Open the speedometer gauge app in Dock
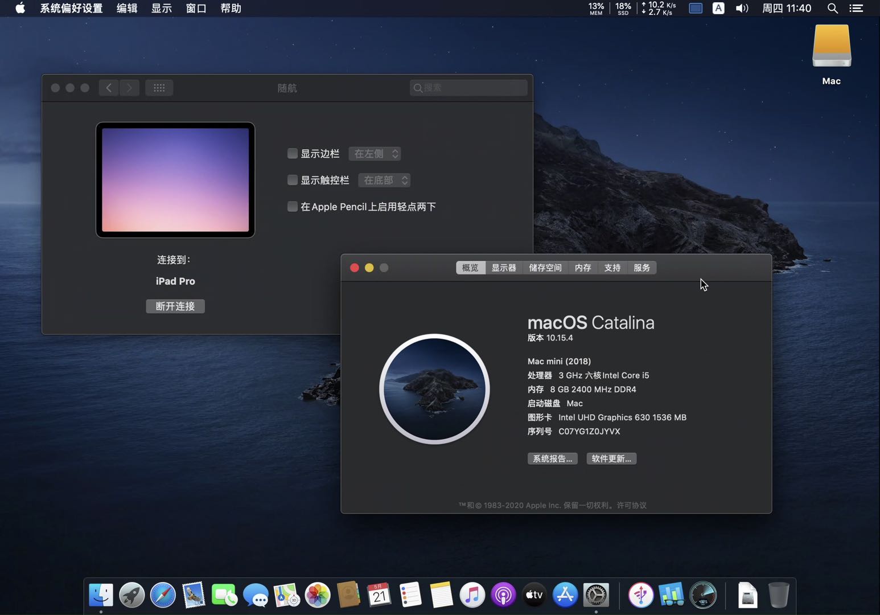The image size is (880, 615). coord(703,595)
